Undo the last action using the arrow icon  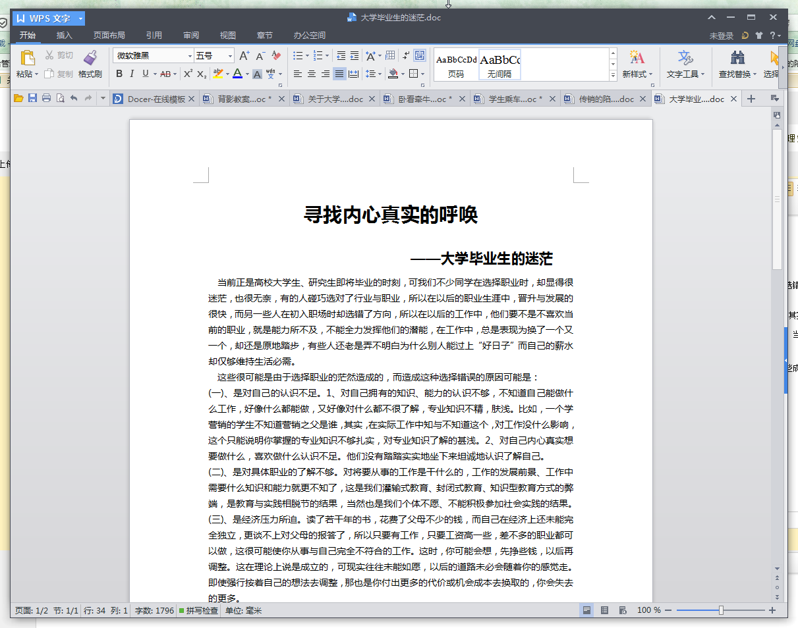[74, 99]
